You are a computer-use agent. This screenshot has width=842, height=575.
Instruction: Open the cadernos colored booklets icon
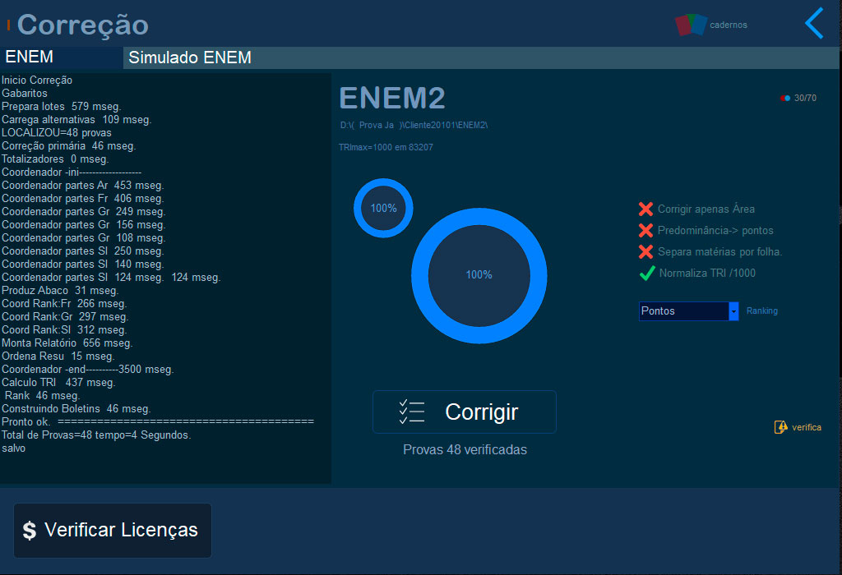point(691,25)
